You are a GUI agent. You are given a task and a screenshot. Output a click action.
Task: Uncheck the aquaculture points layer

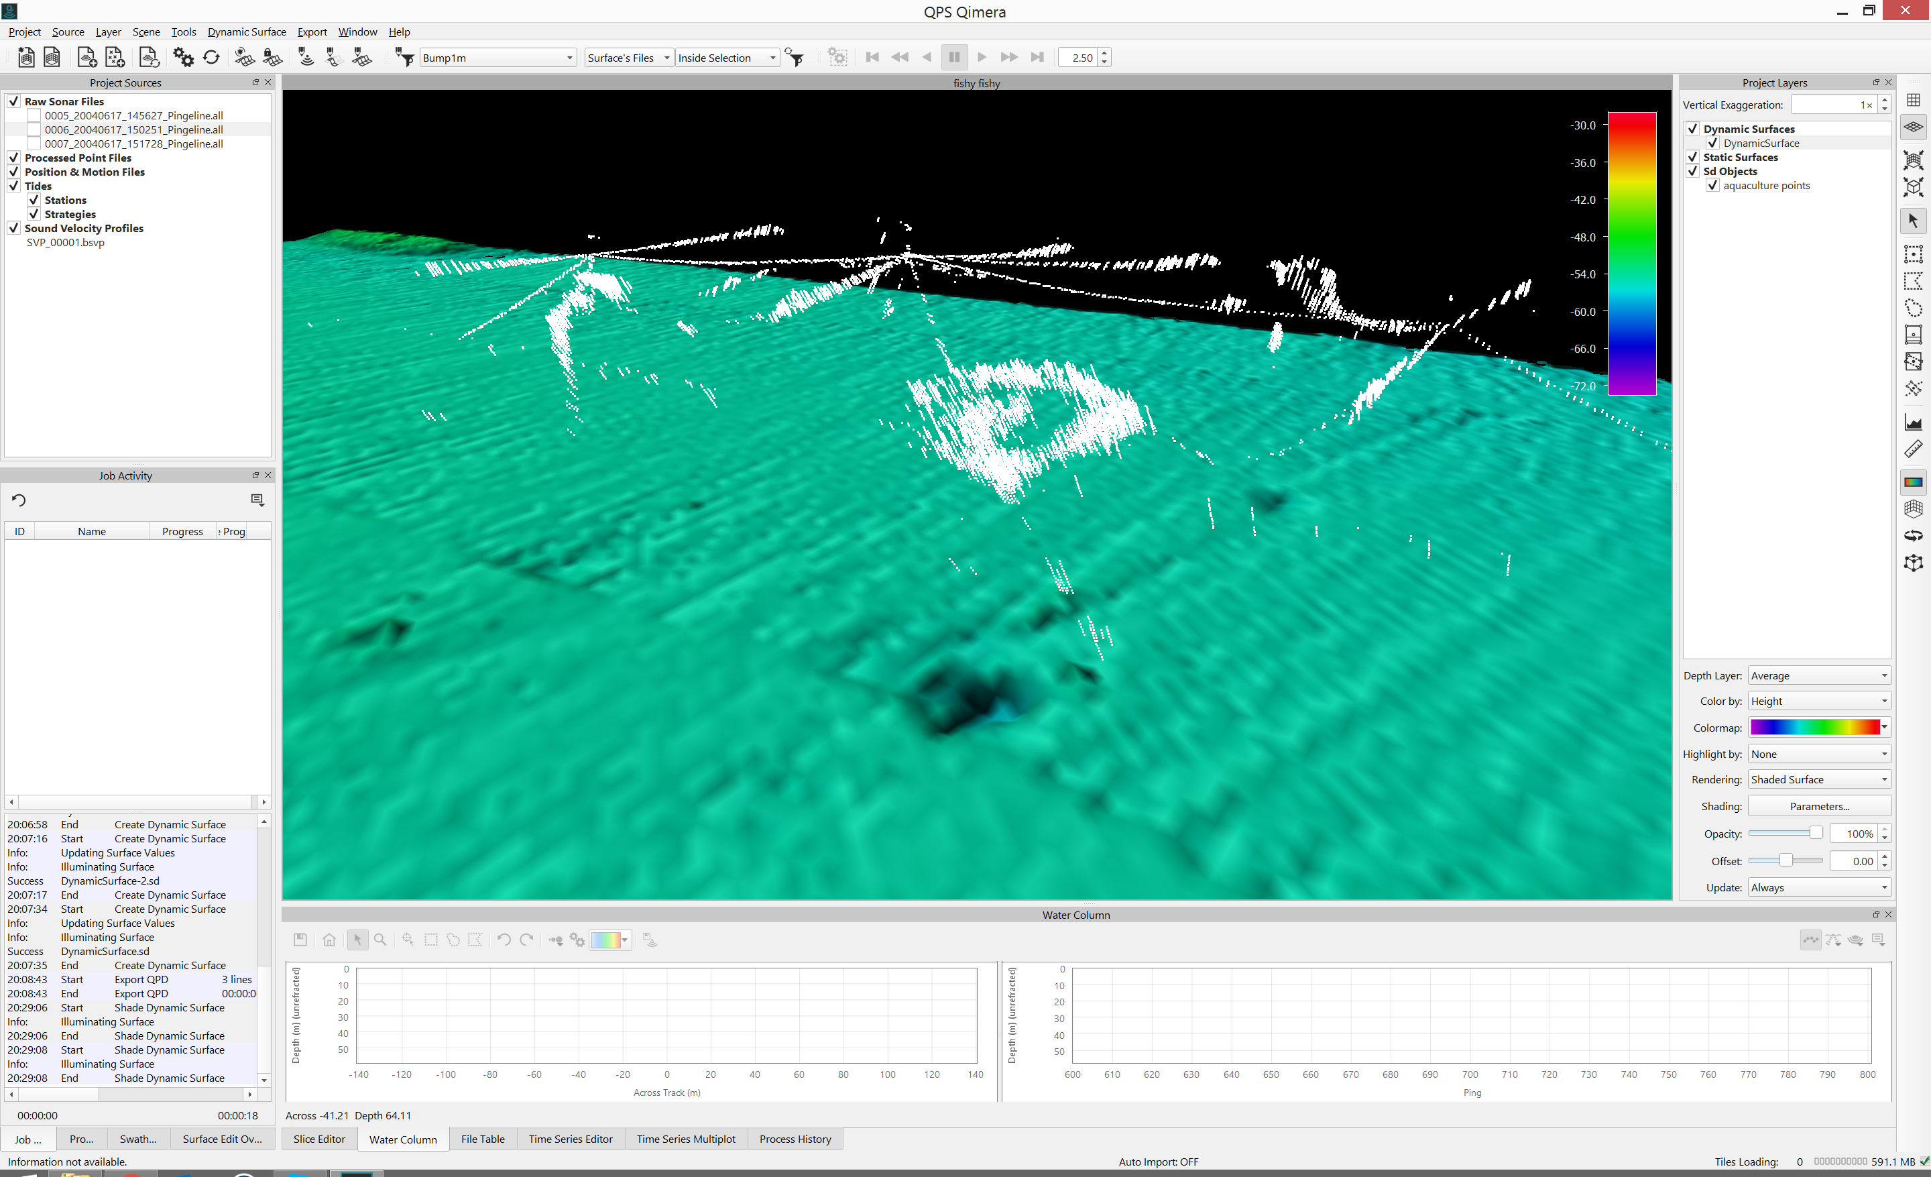tap(1712, 186)
